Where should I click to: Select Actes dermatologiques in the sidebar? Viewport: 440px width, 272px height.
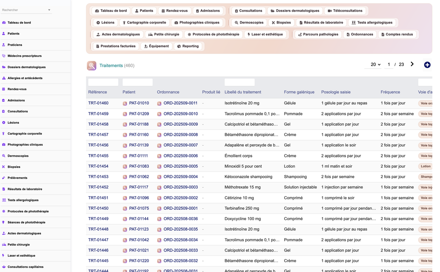click(x=35, y=233)
